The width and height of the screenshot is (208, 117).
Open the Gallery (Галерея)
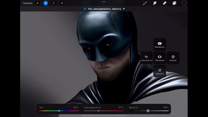click(27, 3)
